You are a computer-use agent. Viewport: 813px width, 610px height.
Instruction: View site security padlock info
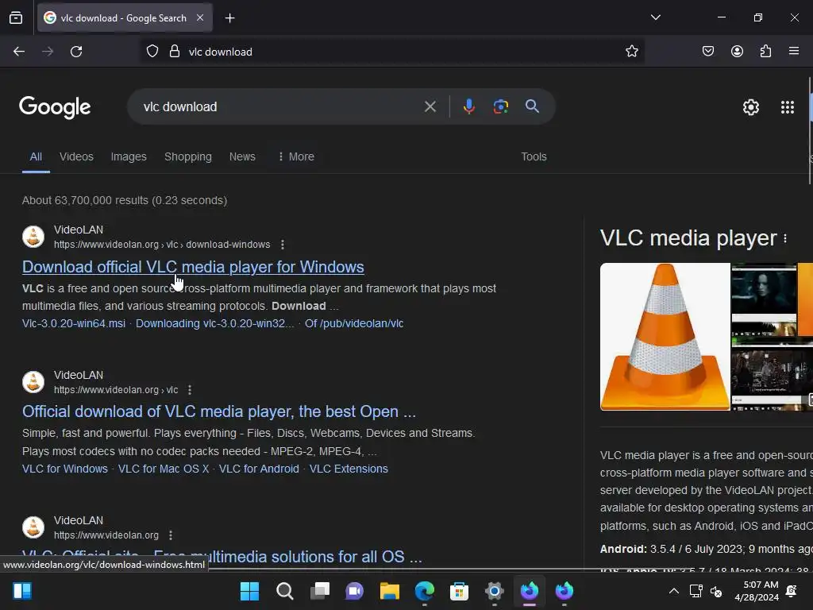(x=175, y=52)
